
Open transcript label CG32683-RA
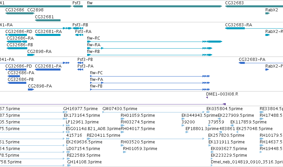[238, 25]
